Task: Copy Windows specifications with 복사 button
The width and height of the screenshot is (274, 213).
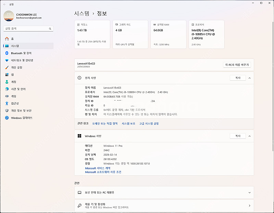Action: [x=238, y=136]
